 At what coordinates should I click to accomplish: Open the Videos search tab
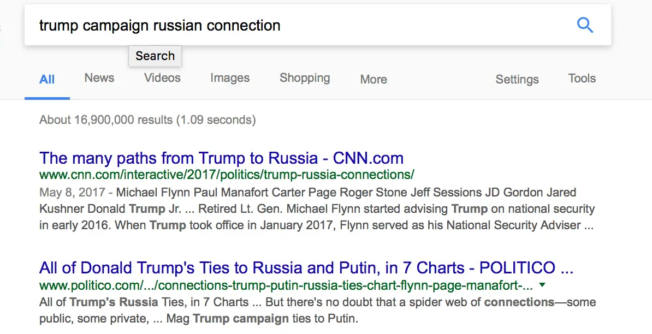pos(162,79)
